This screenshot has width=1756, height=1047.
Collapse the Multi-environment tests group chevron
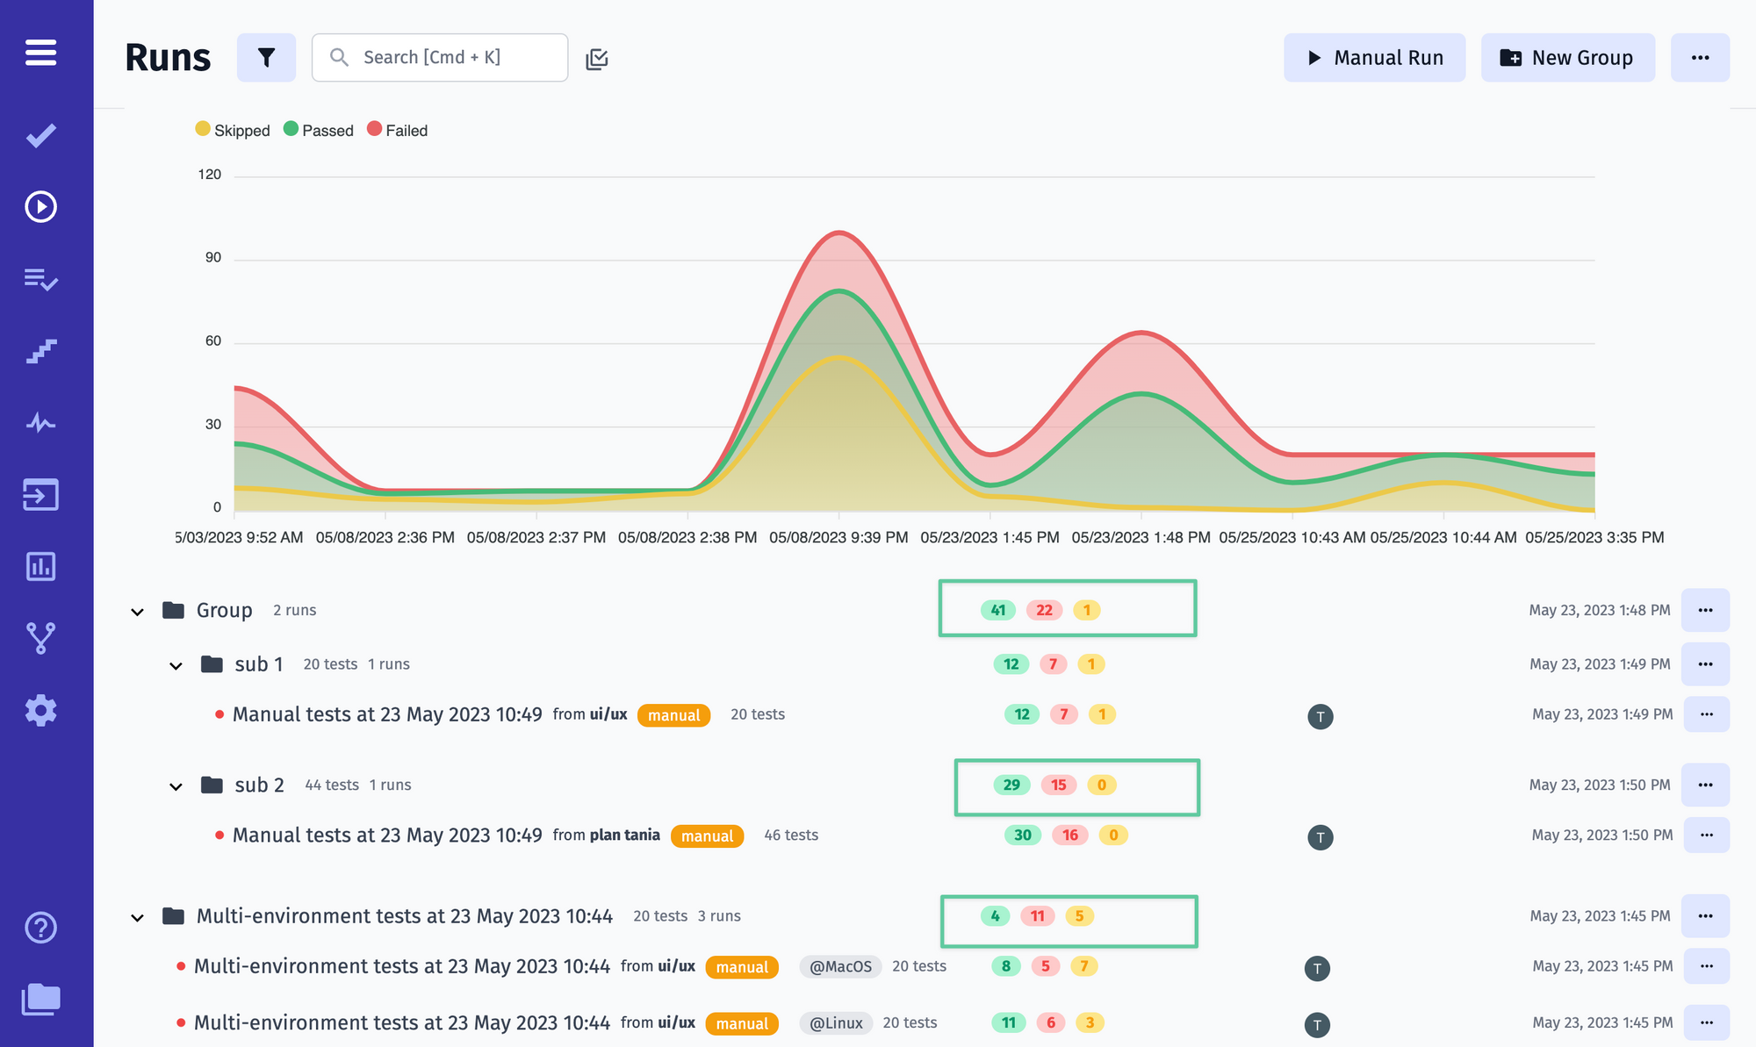point(137,918)
